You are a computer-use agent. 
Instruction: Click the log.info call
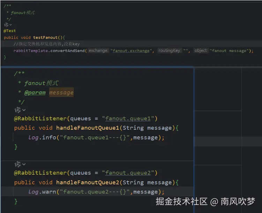tap(42, 138)
